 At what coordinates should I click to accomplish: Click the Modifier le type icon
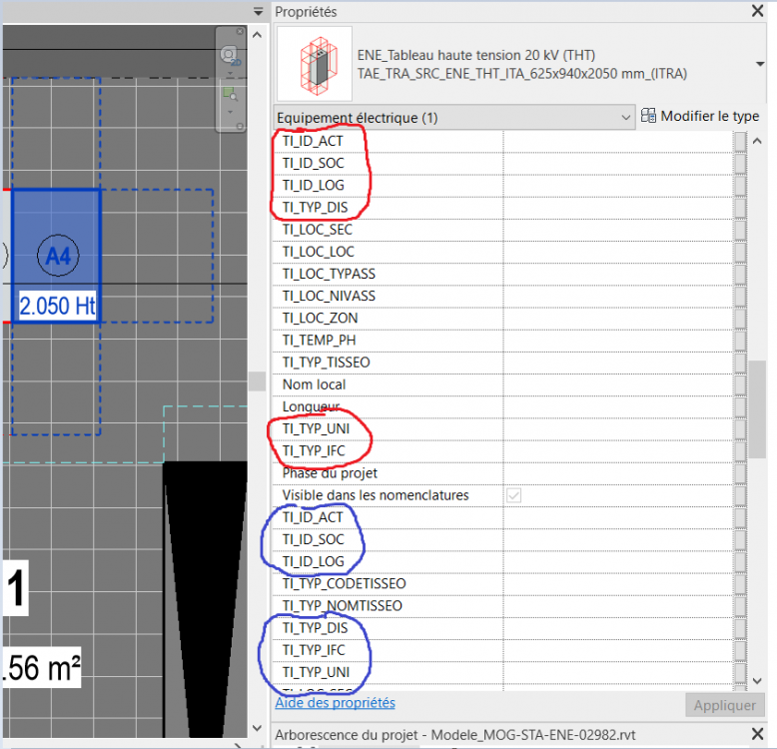point(647,116)
